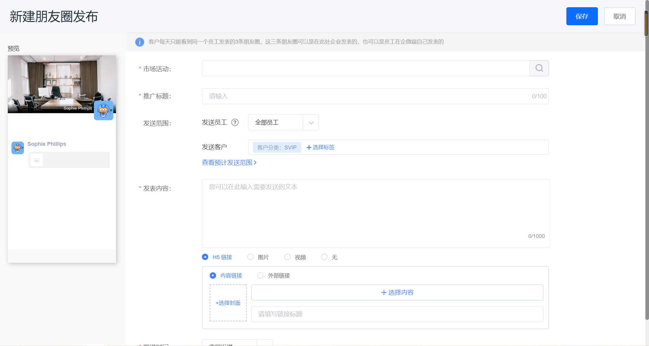Focus the 请填写链接标题 input field

point(397,314)
